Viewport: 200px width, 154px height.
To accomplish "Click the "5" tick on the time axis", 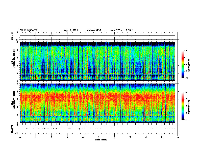I will tap(99, 137).
